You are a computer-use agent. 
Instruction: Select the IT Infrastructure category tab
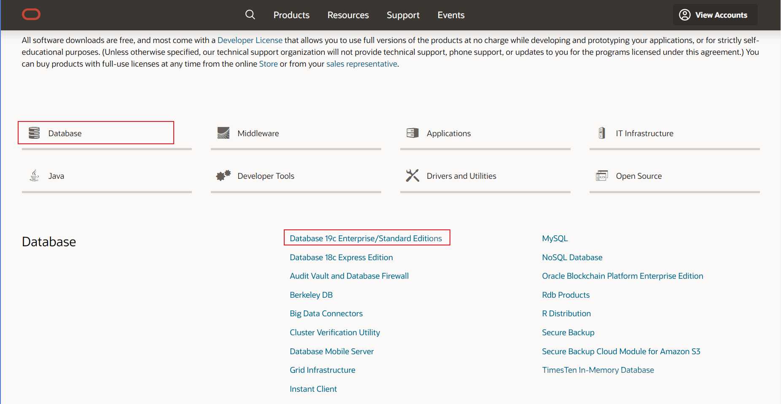[675, 134]
